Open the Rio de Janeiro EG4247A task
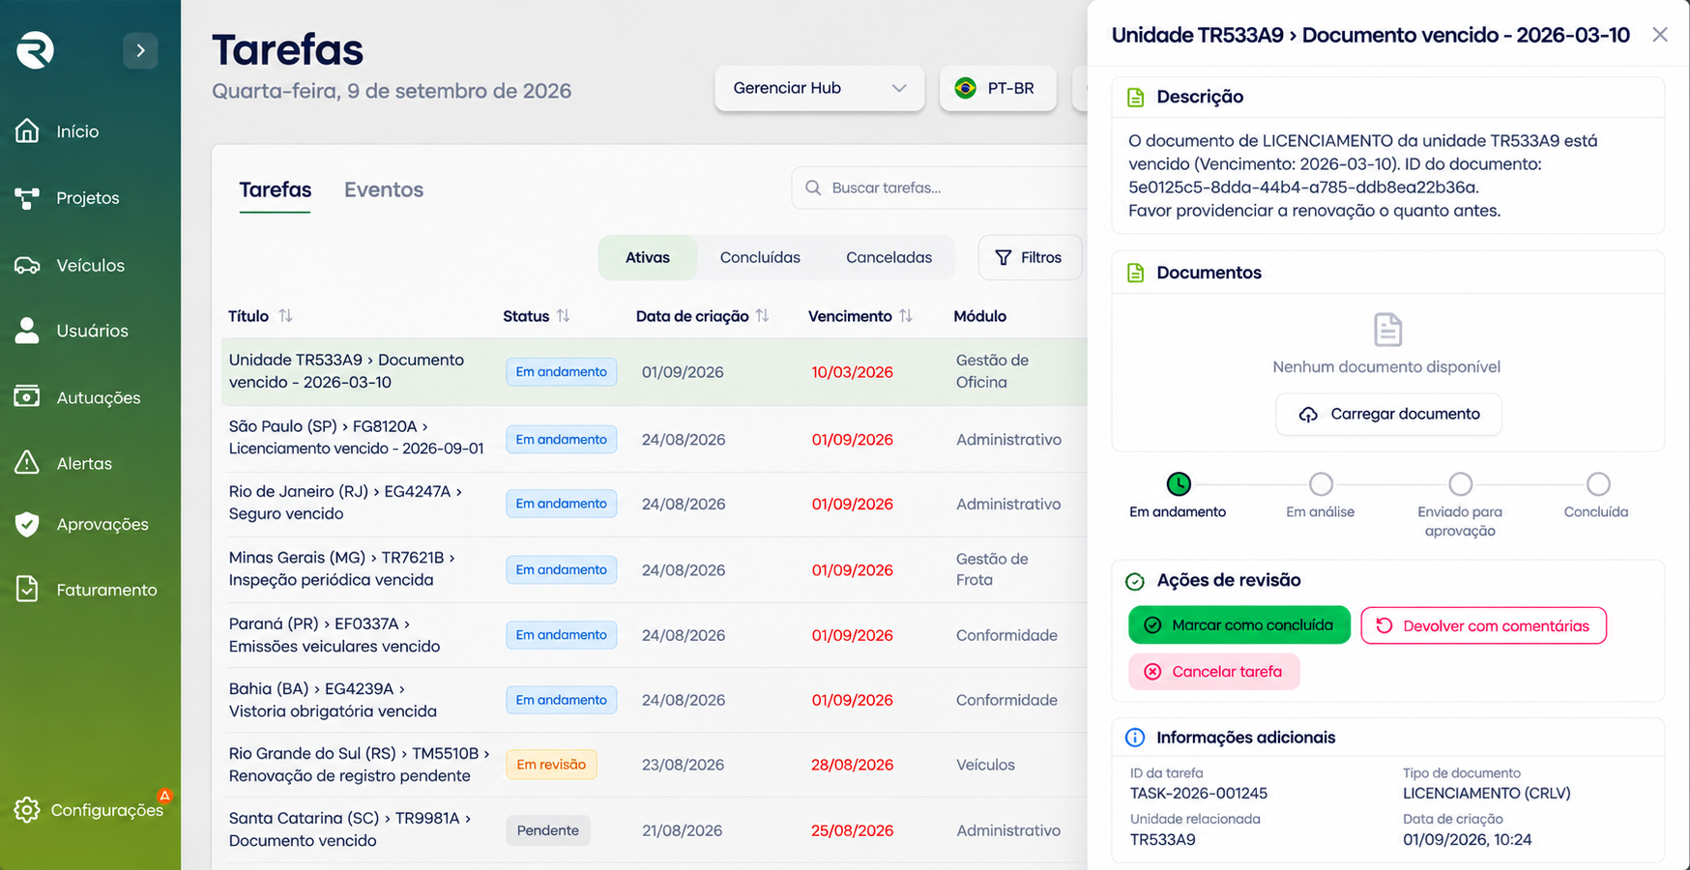Image resolution: width=1690 pixels, height=870 pixels. click(654, 504)
